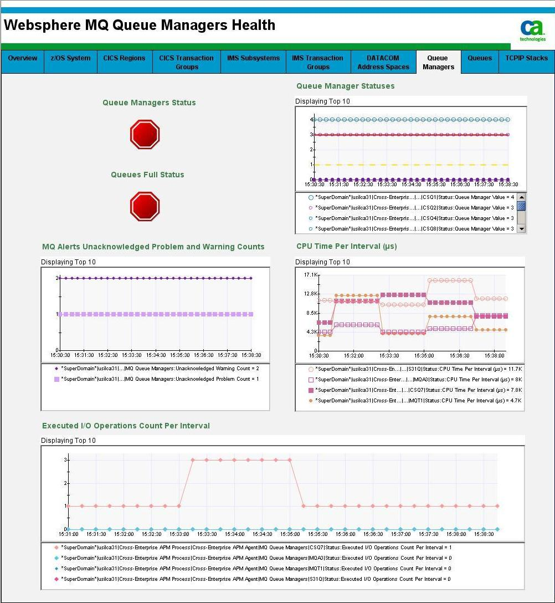Select the Unacknowledged Warning Count = 2 legend entry
The image size is (555, 603).
click(x=156, y=369)
